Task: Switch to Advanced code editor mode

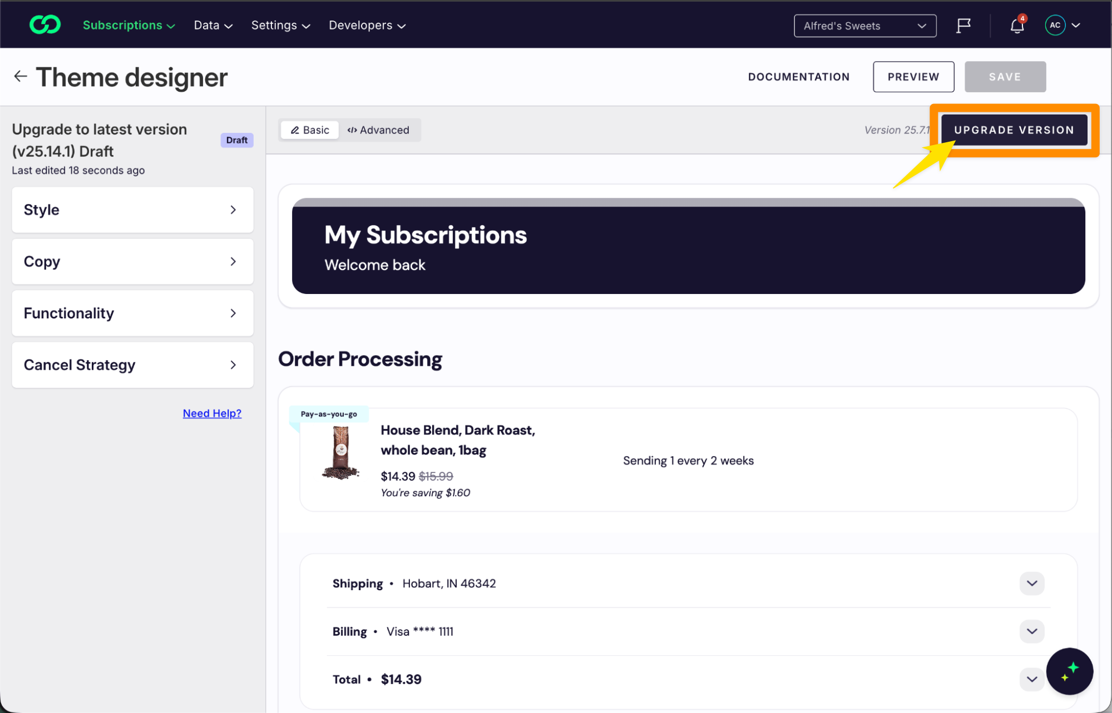Action: tap(378, 130)
